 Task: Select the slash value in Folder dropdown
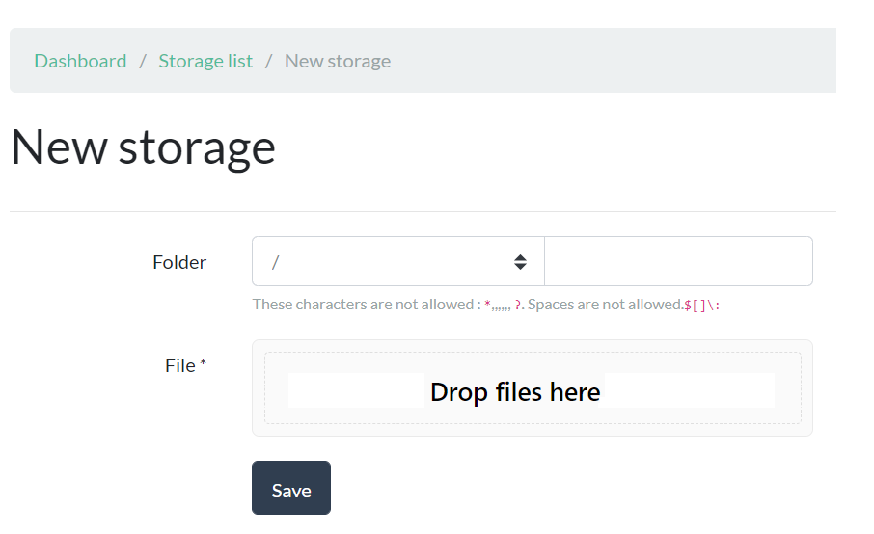275,262
